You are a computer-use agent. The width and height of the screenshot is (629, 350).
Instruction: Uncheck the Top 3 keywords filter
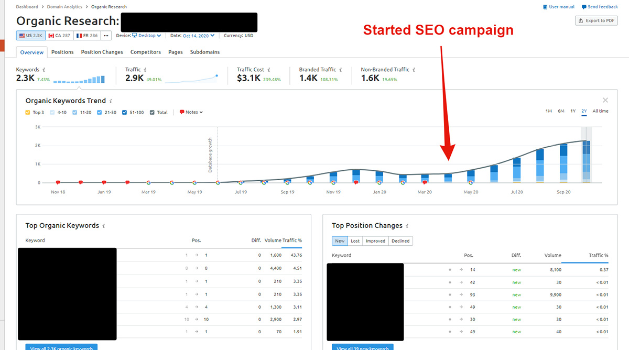[x=27, y=112]
